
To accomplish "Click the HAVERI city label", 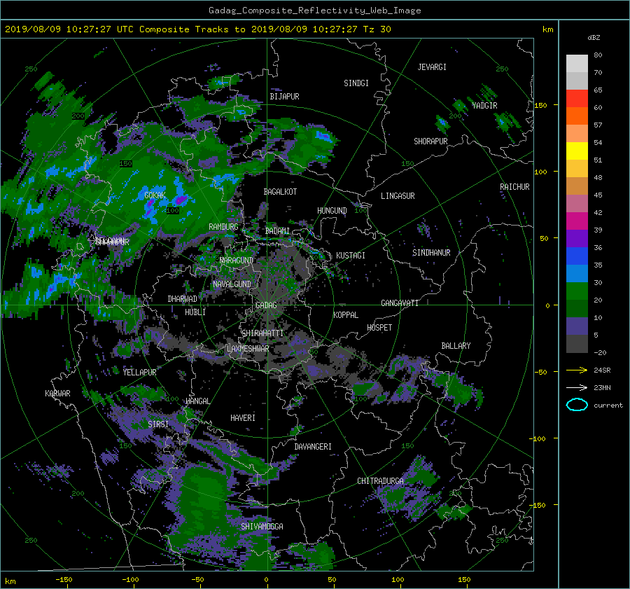I will click(x=243, y=418).
